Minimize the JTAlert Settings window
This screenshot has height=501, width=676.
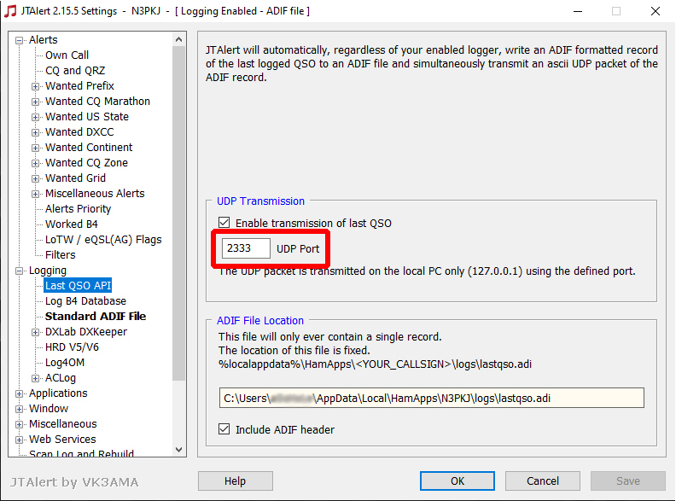tap(578, 11)
